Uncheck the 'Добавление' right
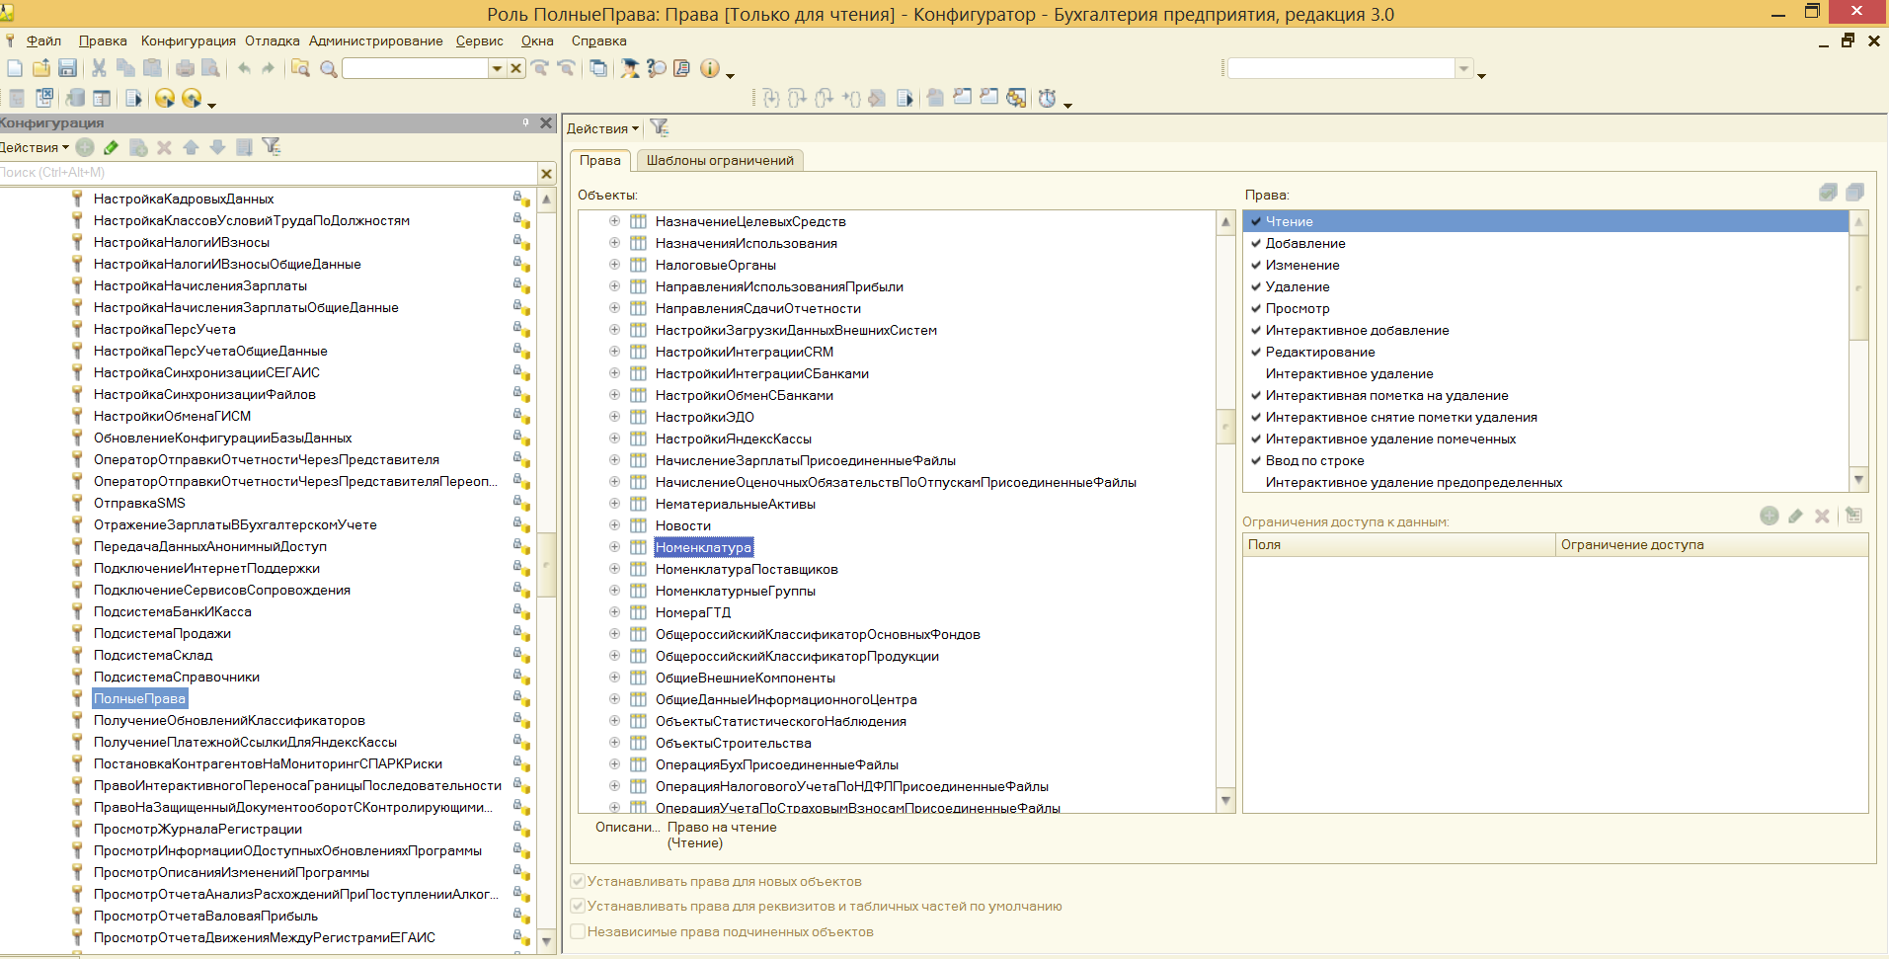 1256,244
